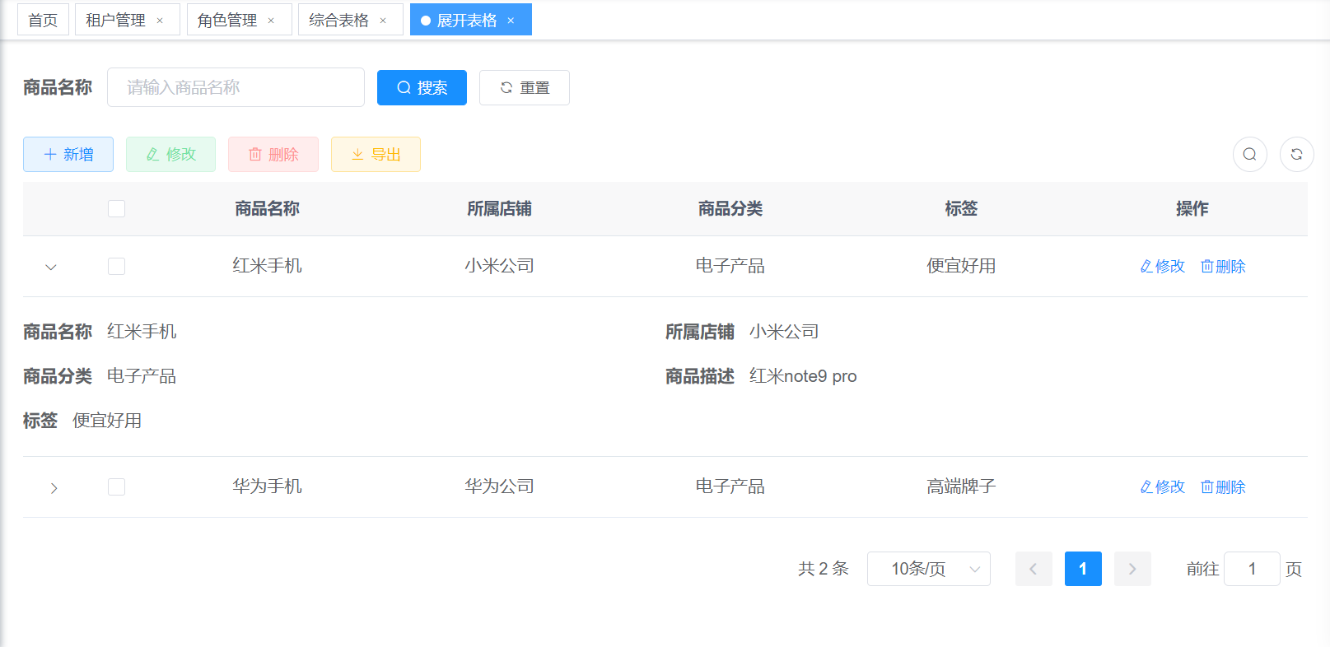Viewport: 1330px width, 647px height.
Task: Expand the 华为手机 row details
Action: point(54,487)
